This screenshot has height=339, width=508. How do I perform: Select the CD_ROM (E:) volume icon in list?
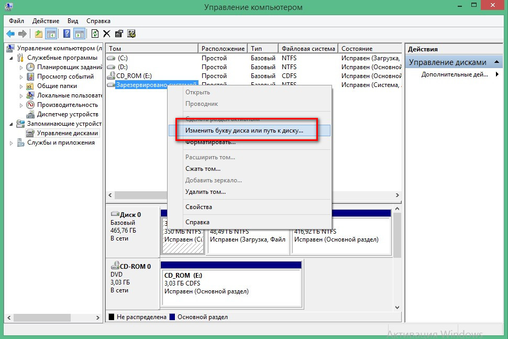click(111, 75)
